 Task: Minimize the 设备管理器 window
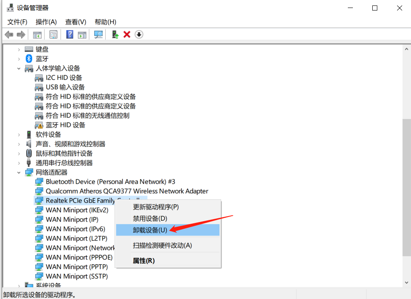coord(350,8)
